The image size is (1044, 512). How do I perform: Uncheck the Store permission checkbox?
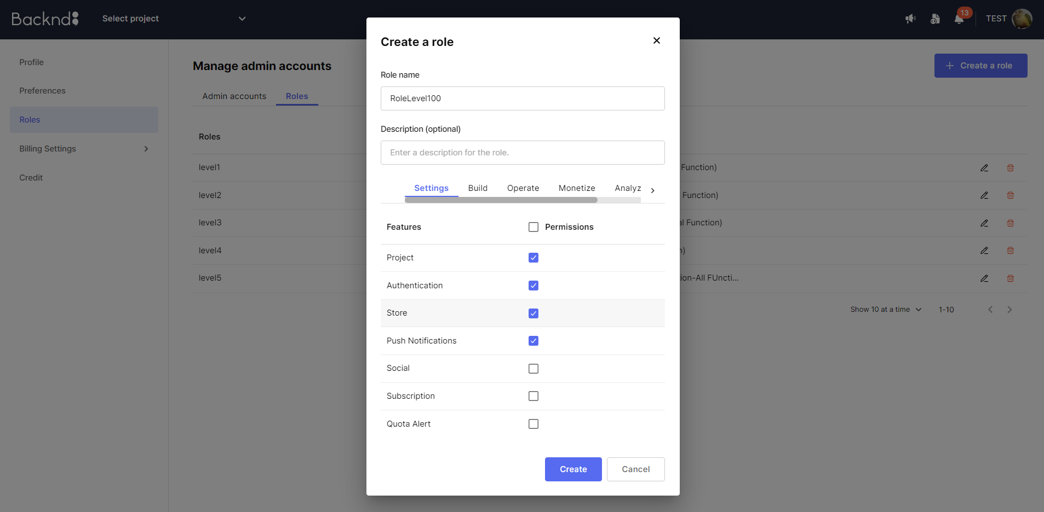pos(534,313)
